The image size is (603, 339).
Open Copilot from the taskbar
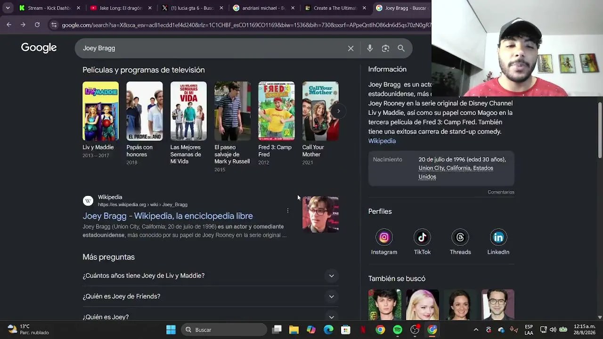(x=311, y=330)
